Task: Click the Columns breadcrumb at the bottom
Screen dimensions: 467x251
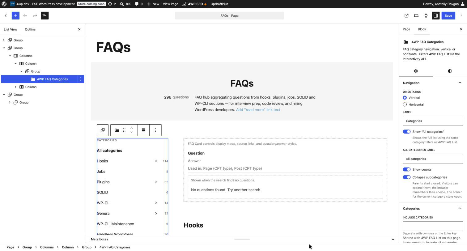Action: pos(47,247)
